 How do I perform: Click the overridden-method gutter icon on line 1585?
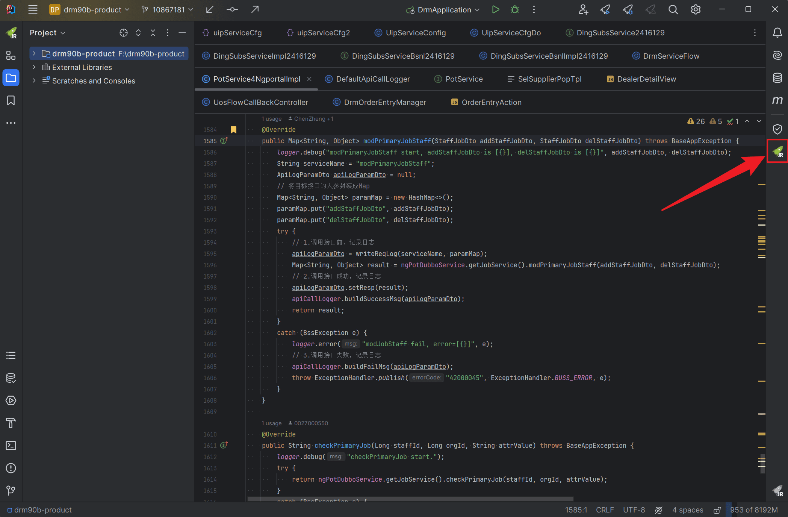pyautogui.click(x=224, y=141)
